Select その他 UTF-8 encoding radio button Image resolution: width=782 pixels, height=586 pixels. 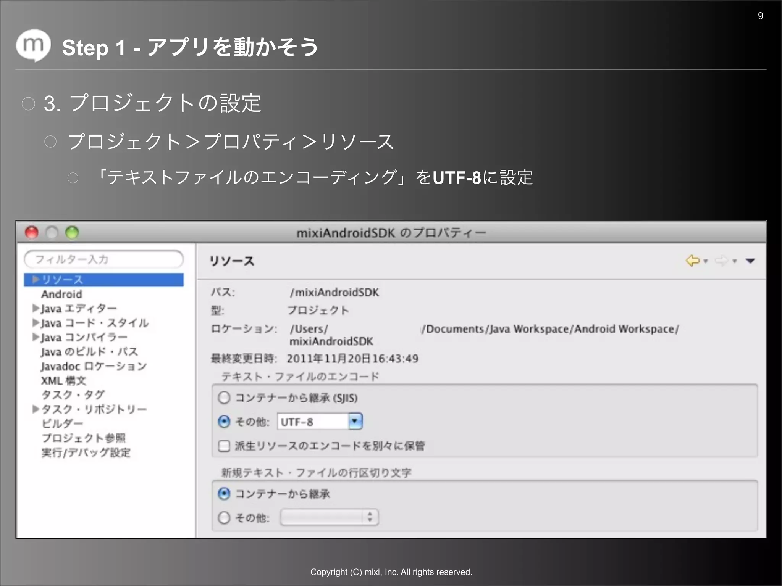(x=224, y=422)
